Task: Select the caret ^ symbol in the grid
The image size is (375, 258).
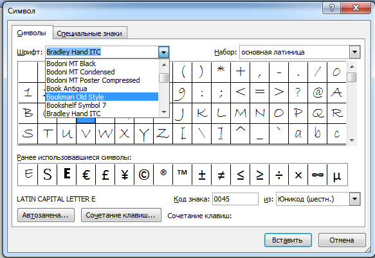Action: tap(241, 133)
